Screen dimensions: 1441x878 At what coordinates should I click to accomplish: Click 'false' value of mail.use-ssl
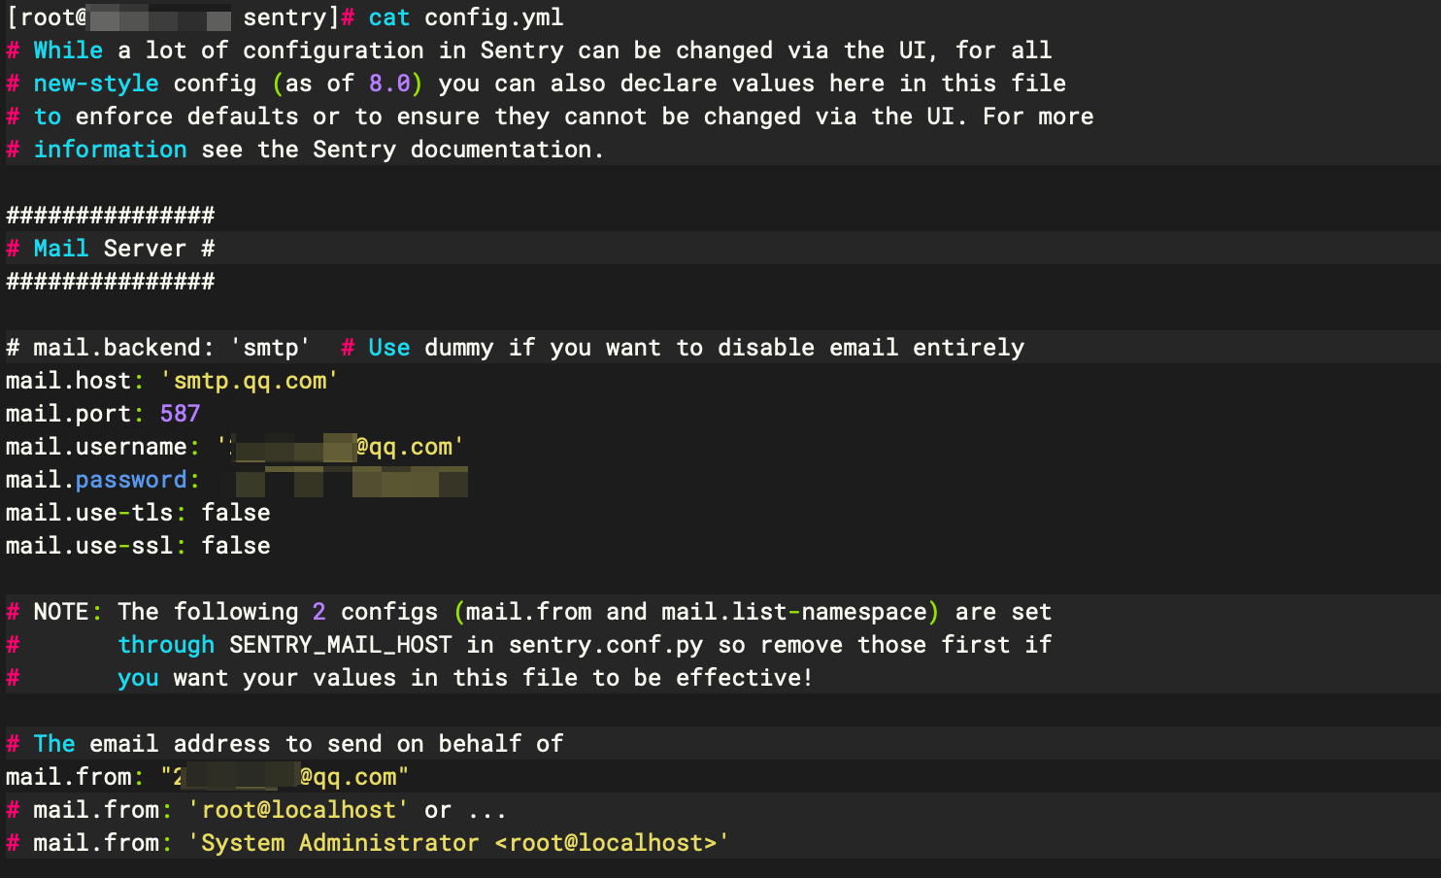(x=236, y=546)
